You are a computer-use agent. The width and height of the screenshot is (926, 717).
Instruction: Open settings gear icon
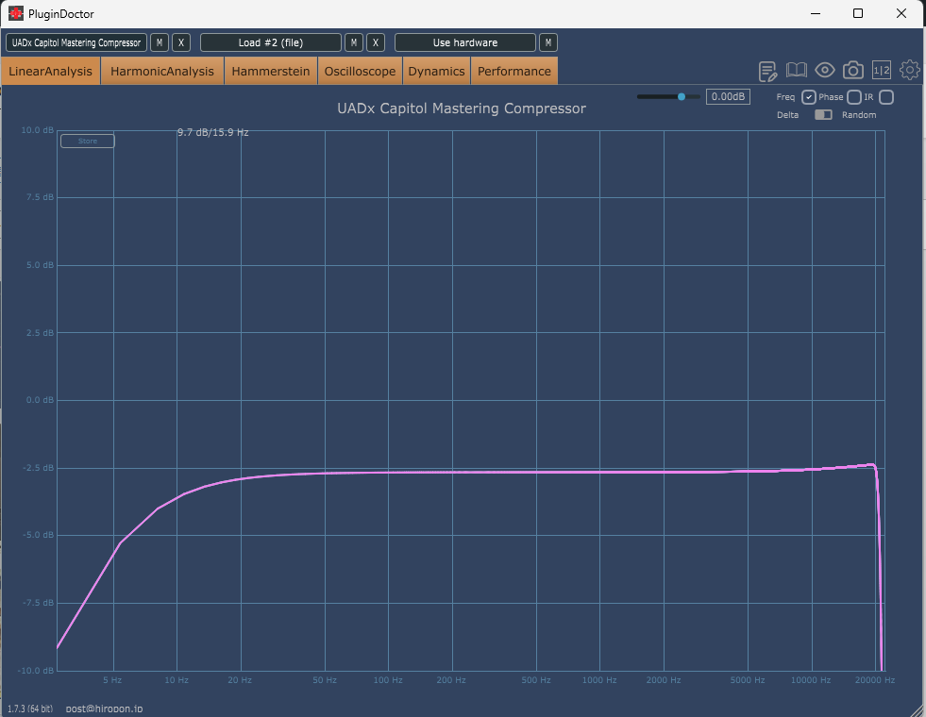pyautogui.click(x=909, y=70)
